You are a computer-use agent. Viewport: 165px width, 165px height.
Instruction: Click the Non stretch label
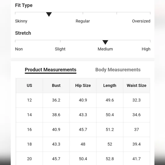coord(19,49)
